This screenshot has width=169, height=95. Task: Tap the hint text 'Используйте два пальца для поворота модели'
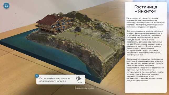click(54, 80)
